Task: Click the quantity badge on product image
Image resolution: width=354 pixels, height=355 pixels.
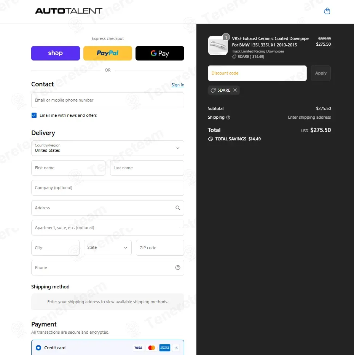Action: (226, 37)
